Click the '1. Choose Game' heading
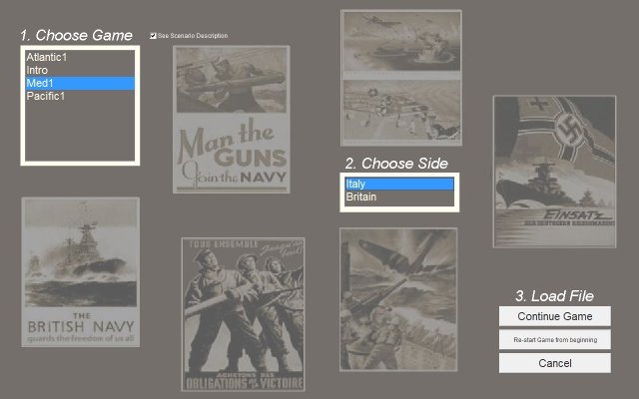 [76, 36]
